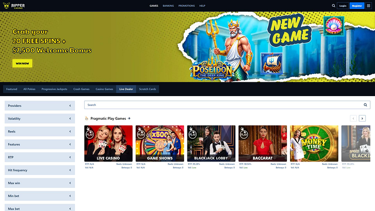Click 'RTP: 99.28%' under Blackjack Lobby

tap(194, 164)
